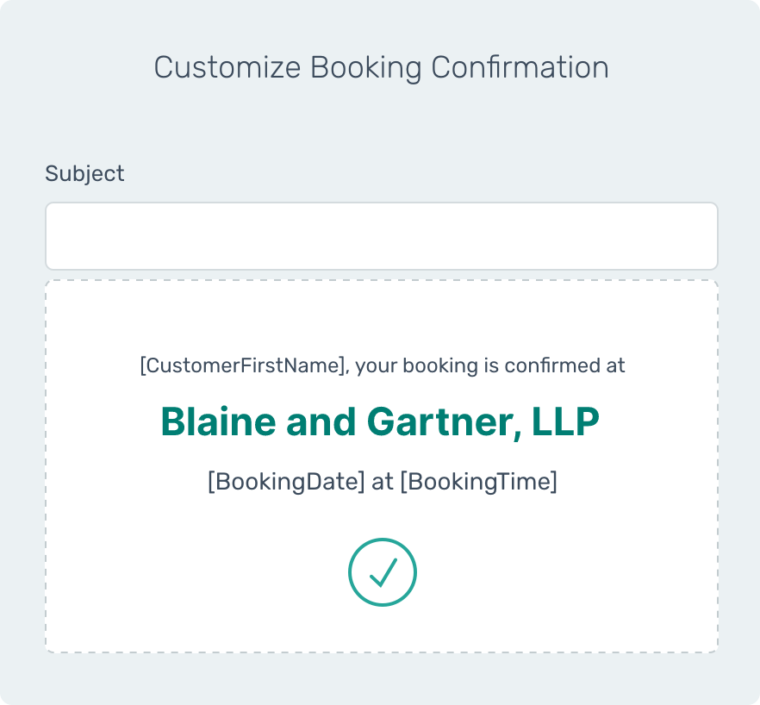
Task: Click the word 'at' between date and time
Action: tap(383, 481)
